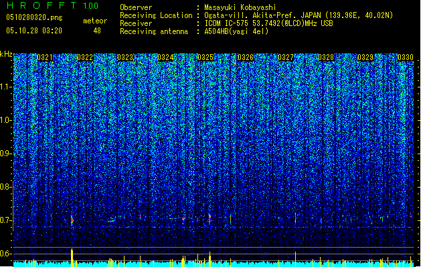Click the 0329 time marker
This screenshot has height=267, width=421.
(x=365, y=57)
